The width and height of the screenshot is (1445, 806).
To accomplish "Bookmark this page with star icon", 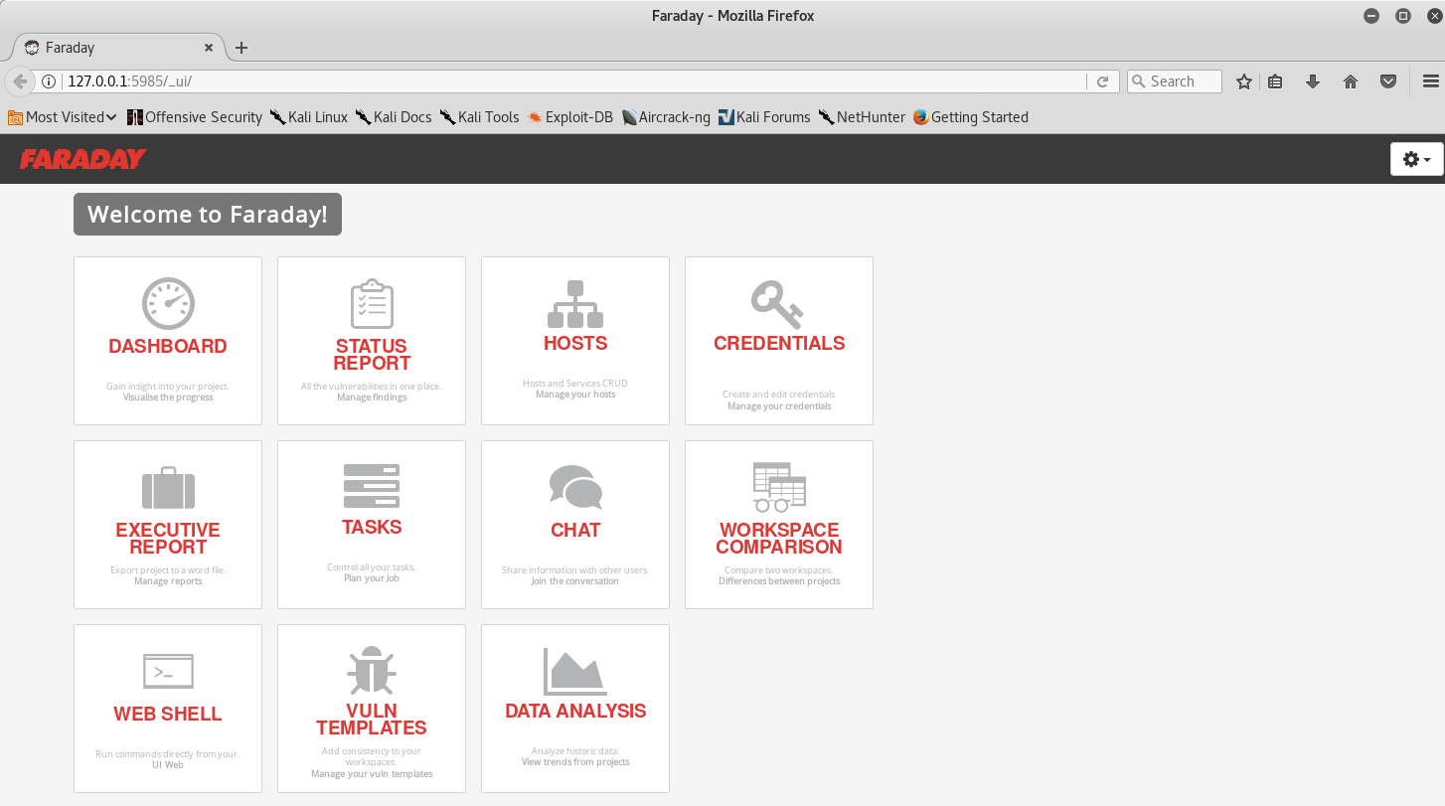I will [1243, 81].
